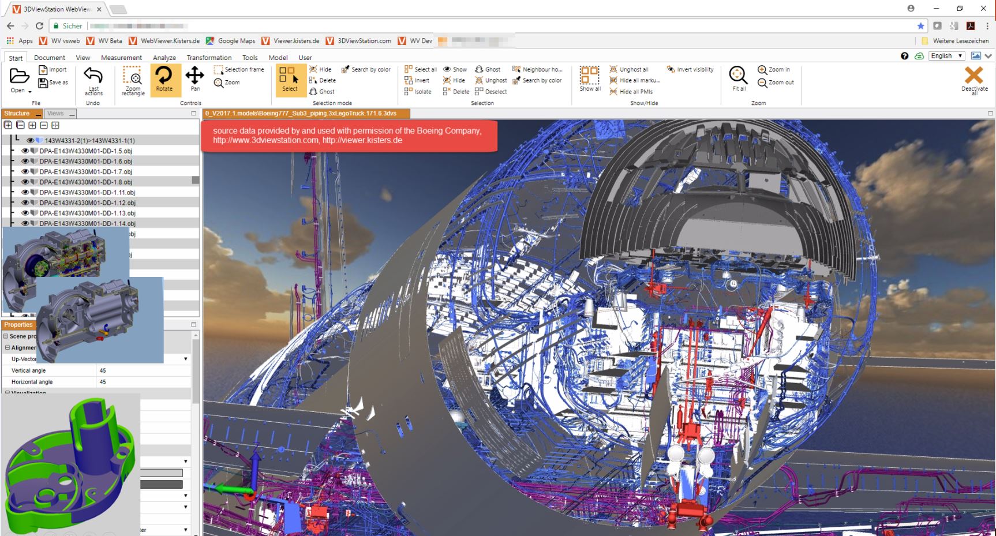This screenshot has width=996, height=536.
Task: Open the Measurement ribbon tab
Action: click(x=121, y=58)
